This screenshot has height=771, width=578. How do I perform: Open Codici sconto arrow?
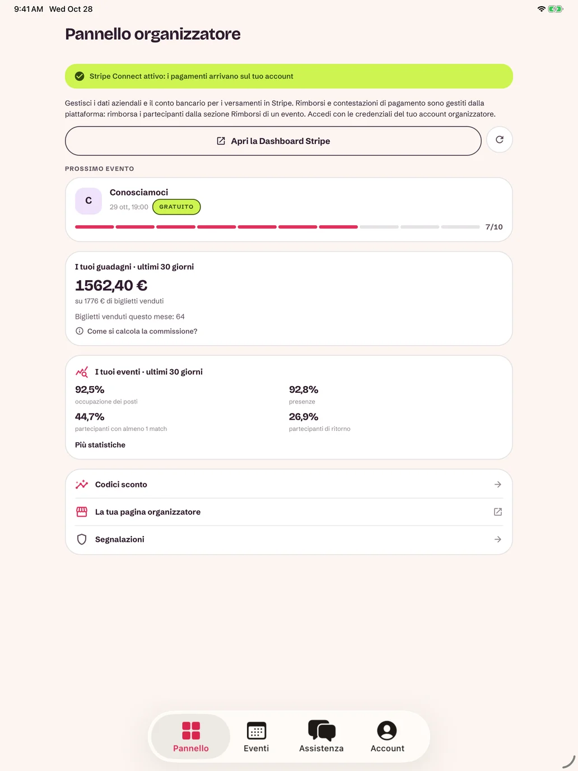coord(498,485)
